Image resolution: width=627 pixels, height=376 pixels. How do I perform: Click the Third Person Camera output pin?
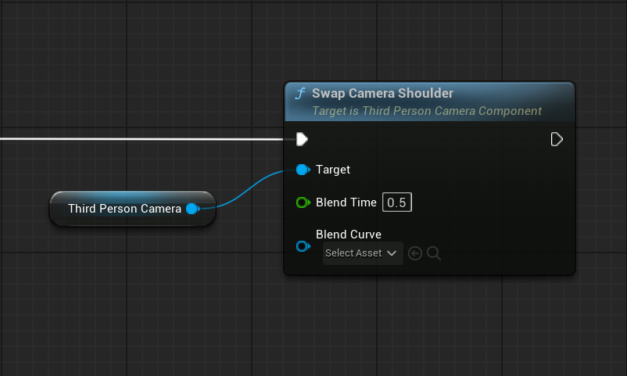point(192,209)
